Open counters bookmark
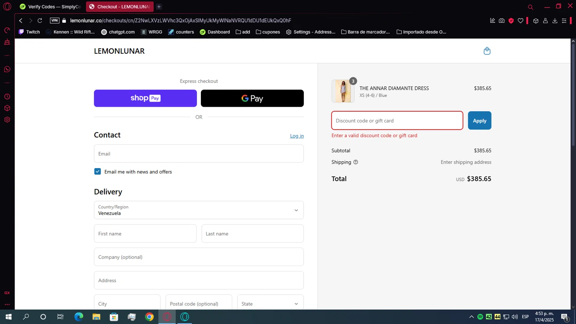The image size is (576, 324). [181, 32]
